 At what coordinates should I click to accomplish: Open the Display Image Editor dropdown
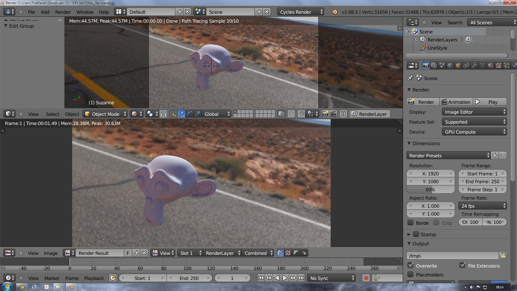tap(474, 112)
